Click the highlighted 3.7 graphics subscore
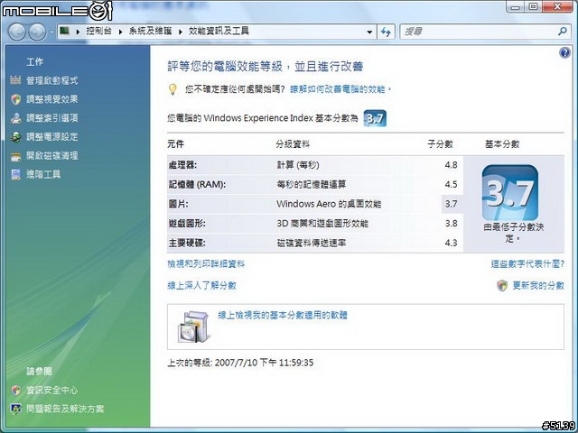The width and height of the screenshot is (578, 433). coord(452,204)
